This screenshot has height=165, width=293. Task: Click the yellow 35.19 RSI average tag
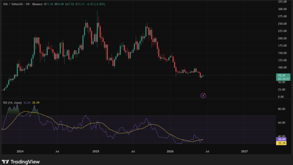coord(281,143)
